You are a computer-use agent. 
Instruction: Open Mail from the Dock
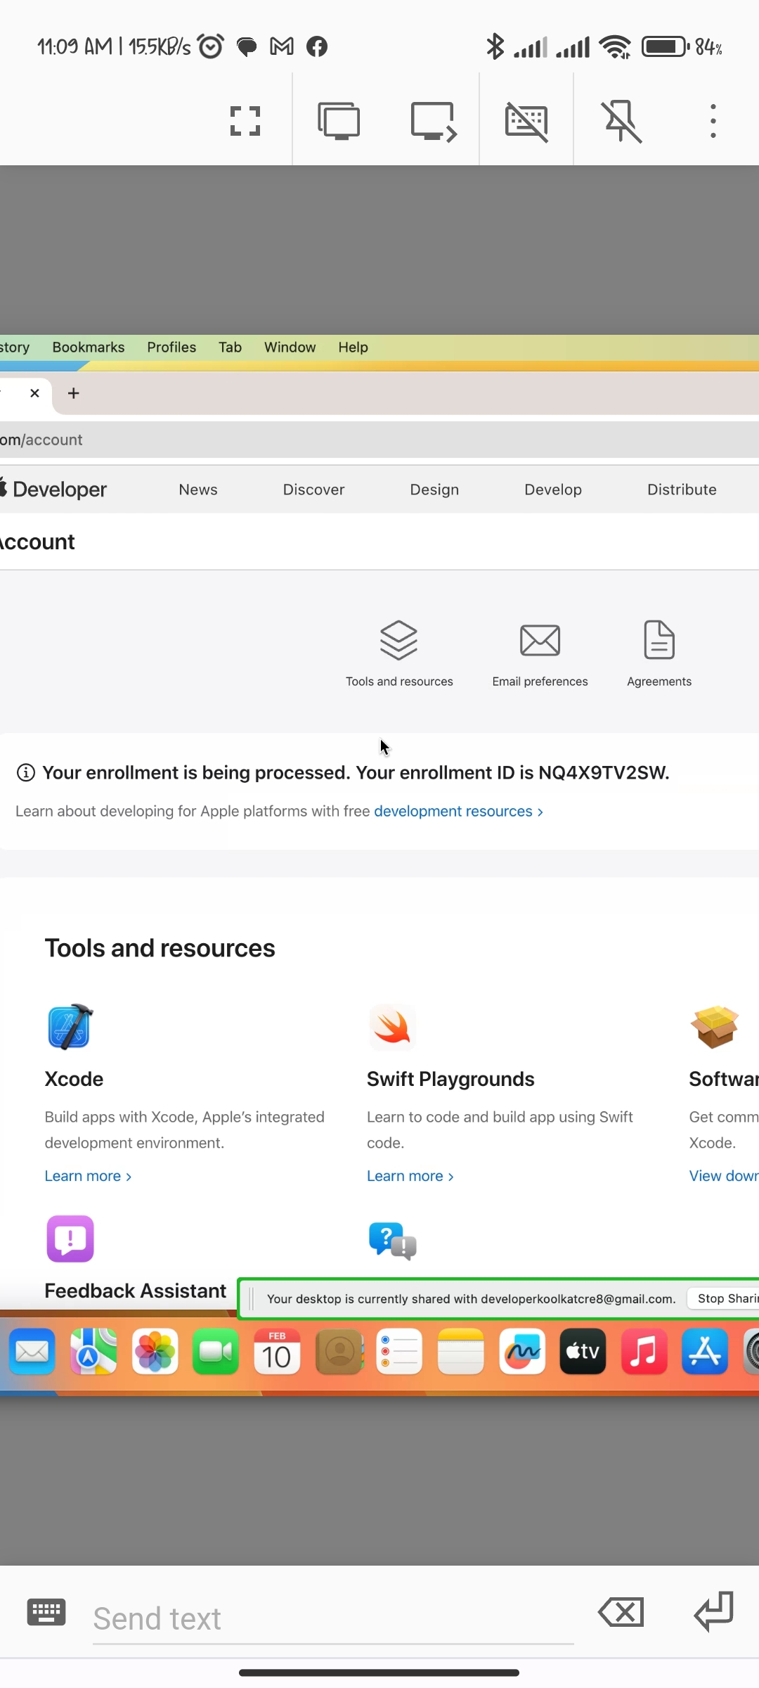[32, 1351]
